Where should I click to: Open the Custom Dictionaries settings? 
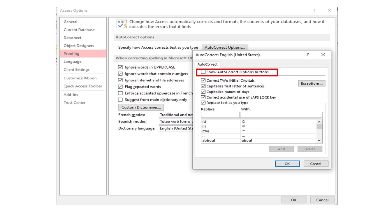click(x=141, y=107)
